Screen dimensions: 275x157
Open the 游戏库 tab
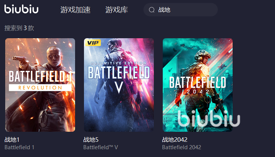[x=117, y=10]
